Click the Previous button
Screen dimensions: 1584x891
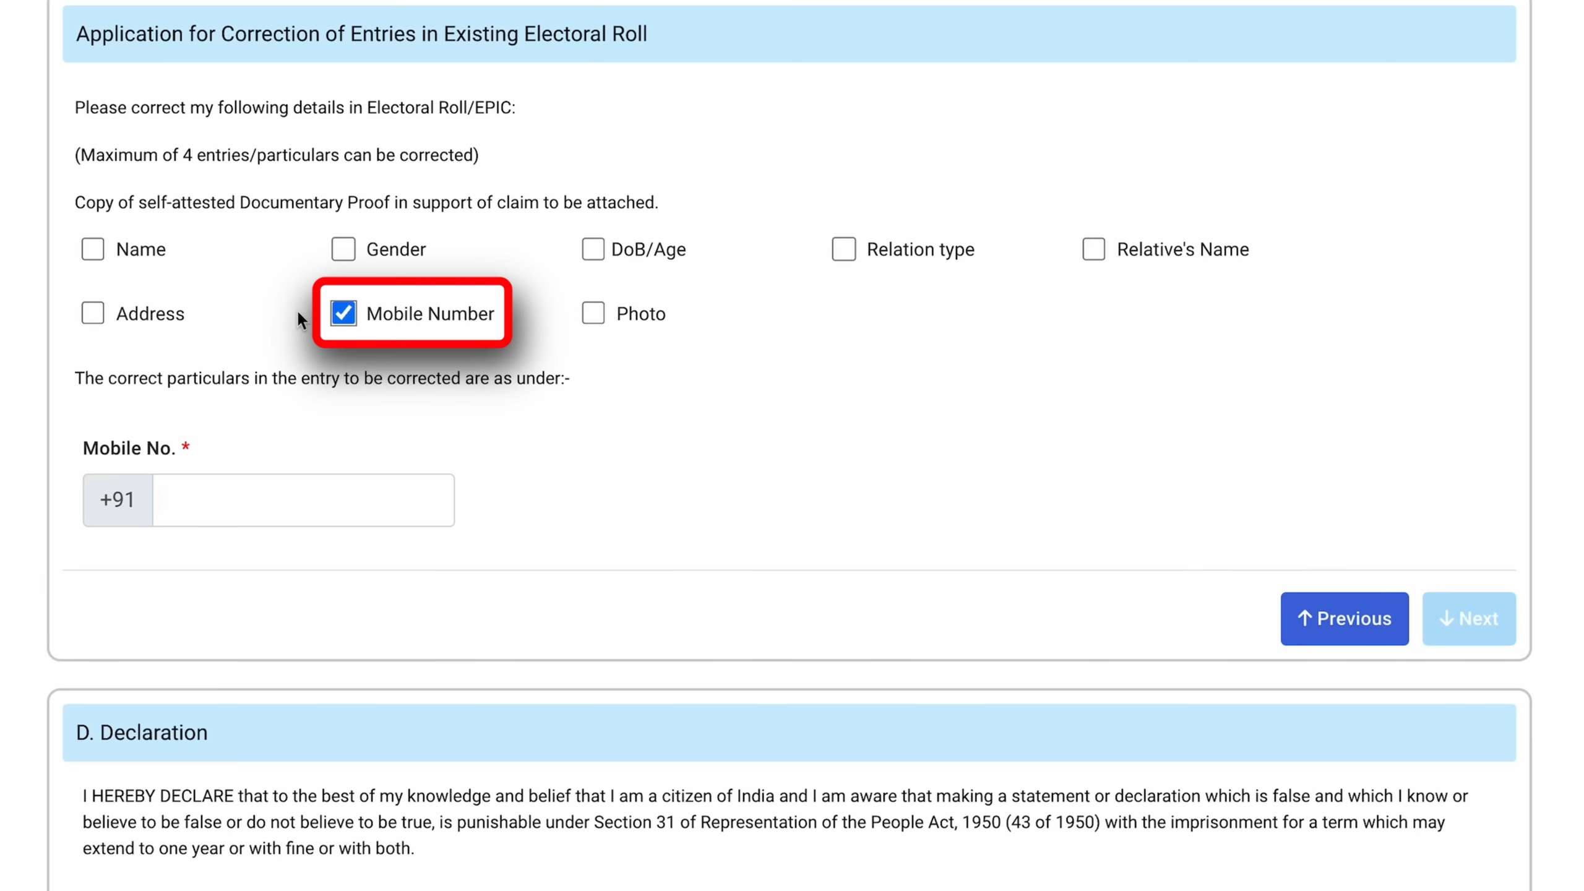point(1344,618)
